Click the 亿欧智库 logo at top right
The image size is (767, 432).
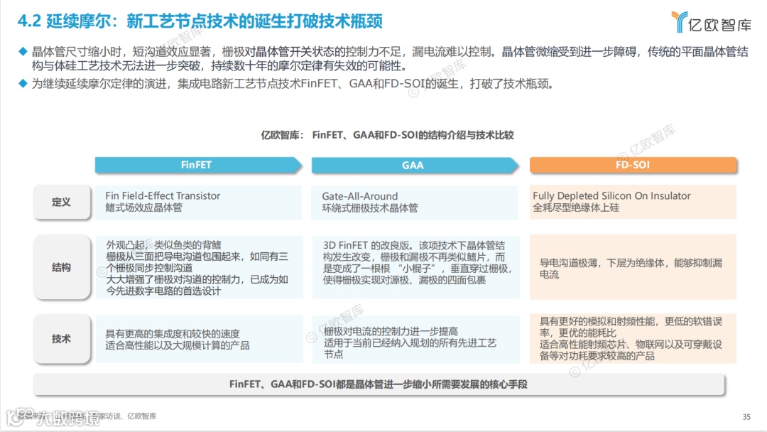click(711, 23)
